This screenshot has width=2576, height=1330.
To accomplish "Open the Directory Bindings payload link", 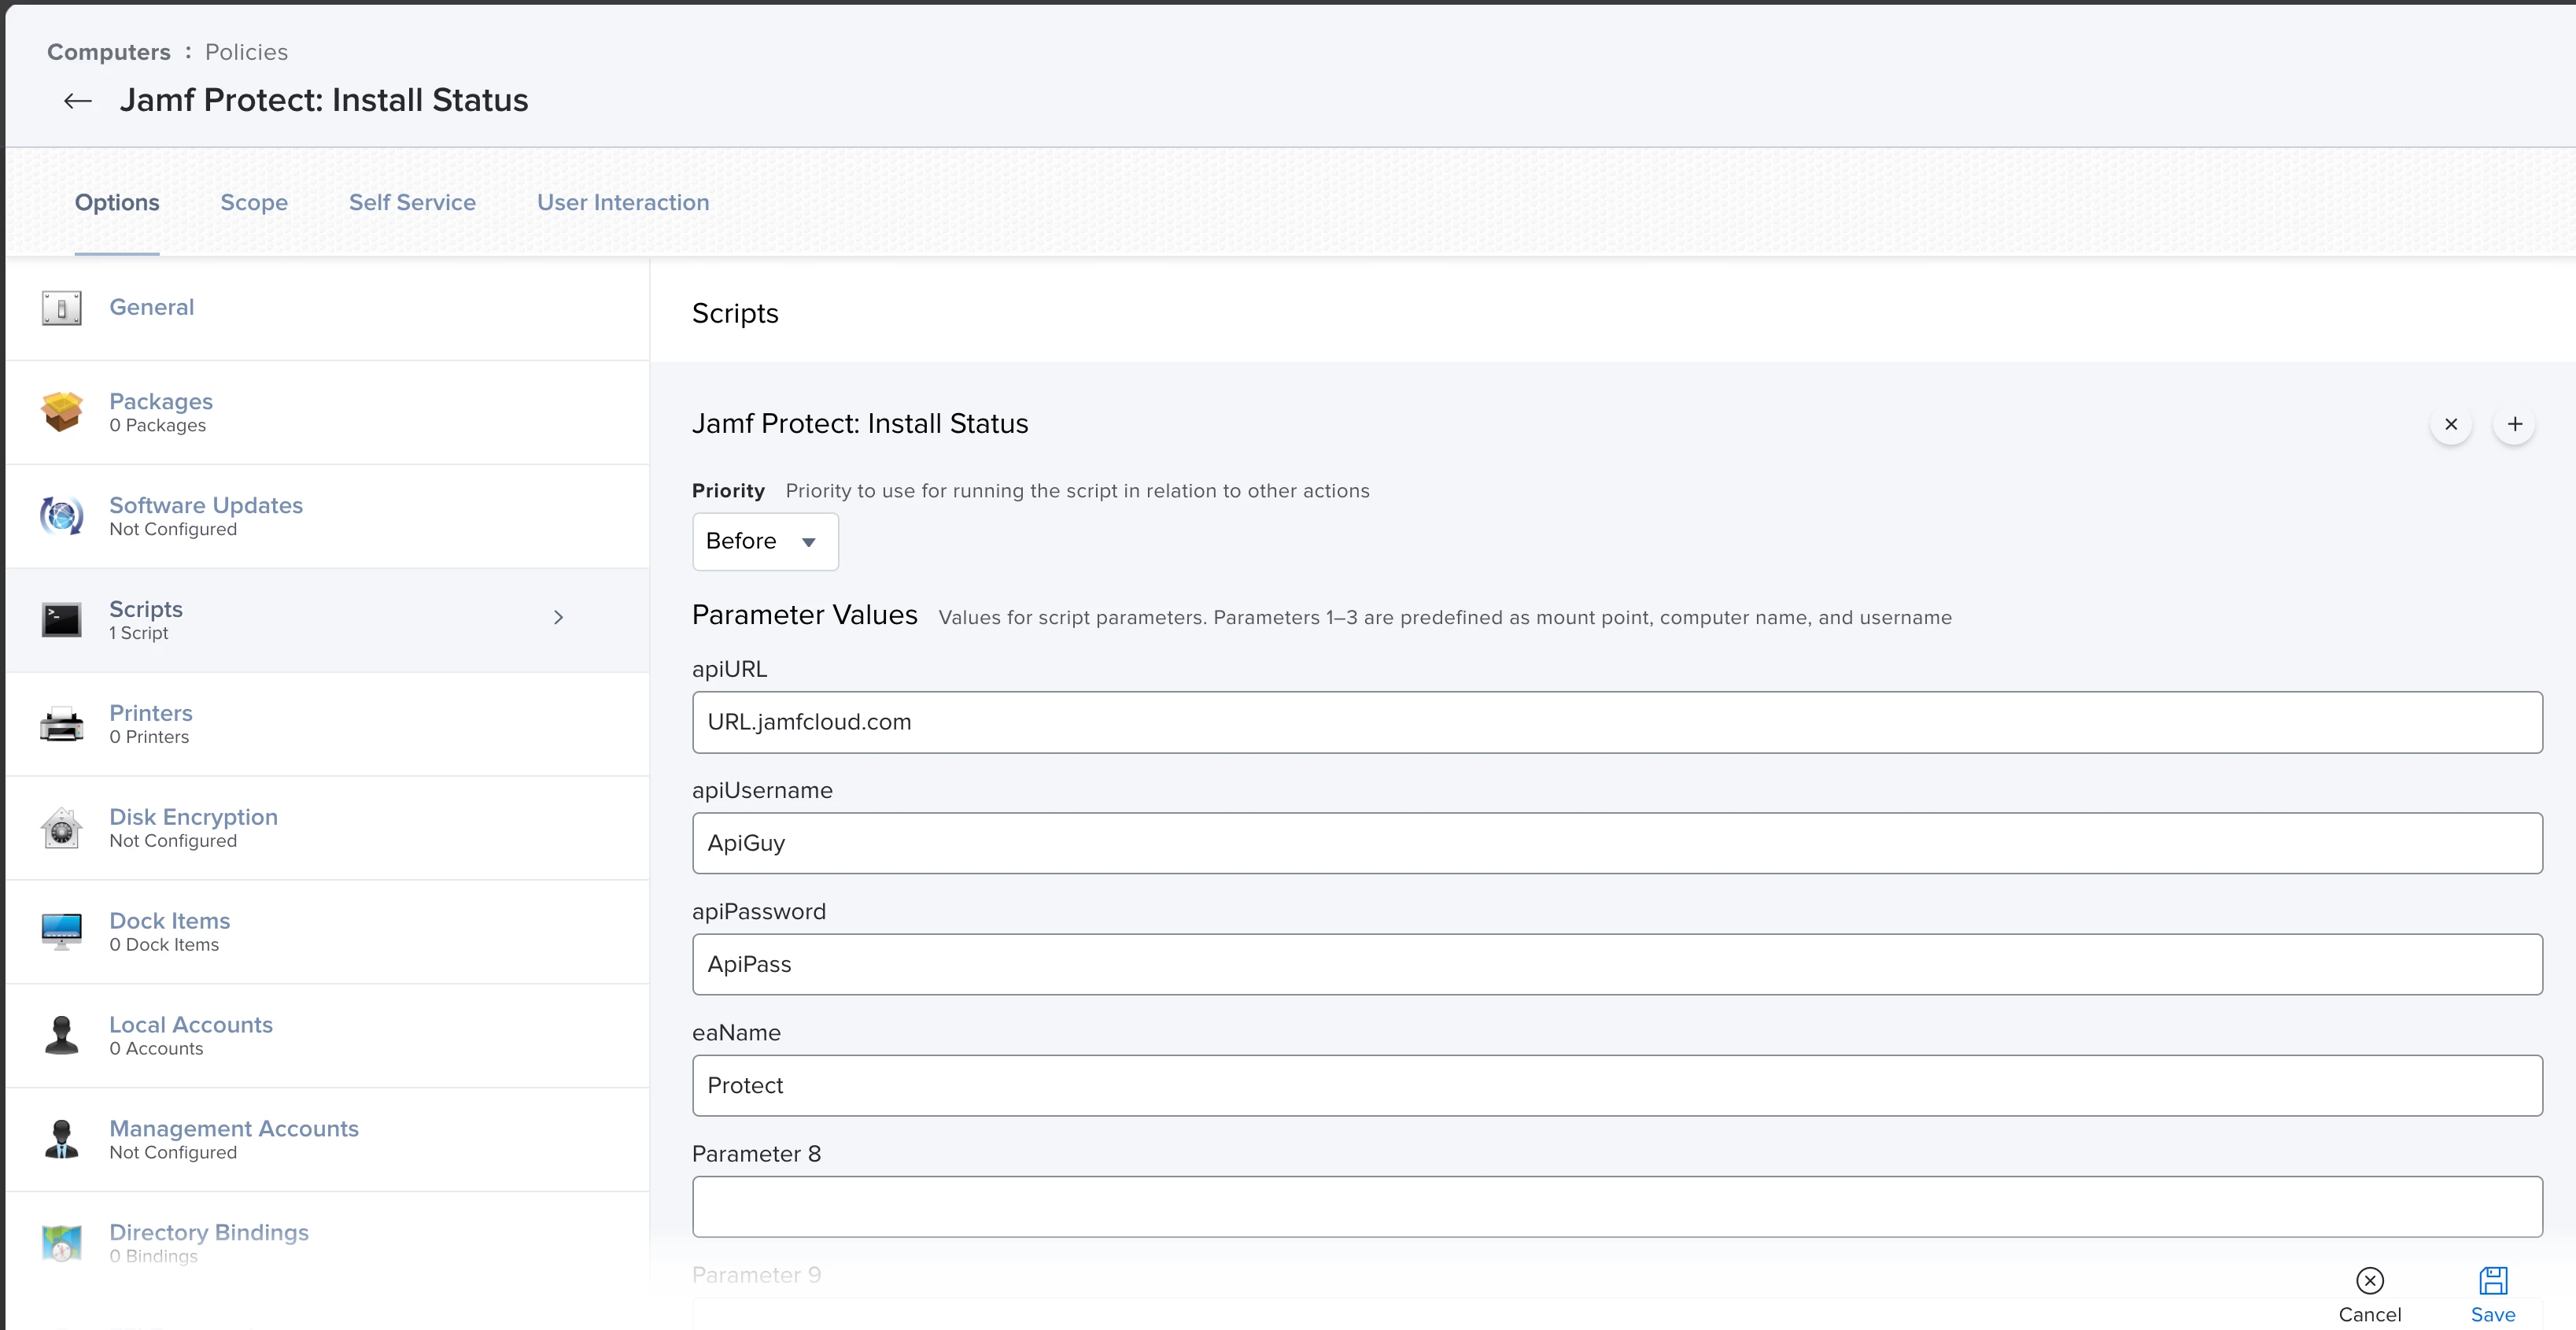I will pos(209,1233).
